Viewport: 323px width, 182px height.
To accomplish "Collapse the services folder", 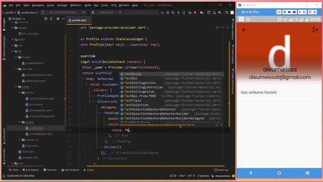I will coord(16,69).
